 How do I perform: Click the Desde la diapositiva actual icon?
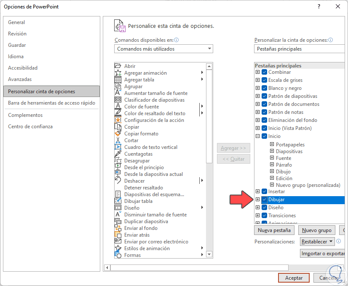coord(118,174)
